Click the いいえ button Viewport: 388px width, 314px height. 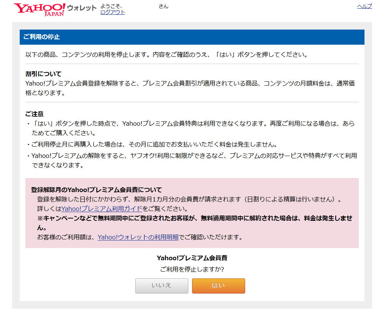161,286
